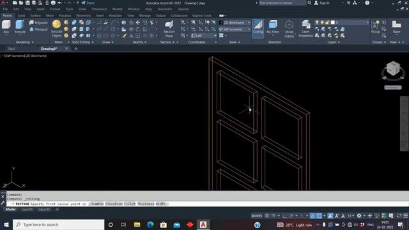
Task: Click the Fillet command option
Action: pos(130,204)
